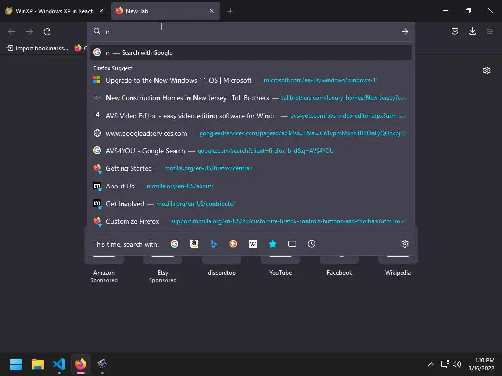The image size is (502, 376).
Task: Search bookmarks using the star icon
Action: [273, 244]
